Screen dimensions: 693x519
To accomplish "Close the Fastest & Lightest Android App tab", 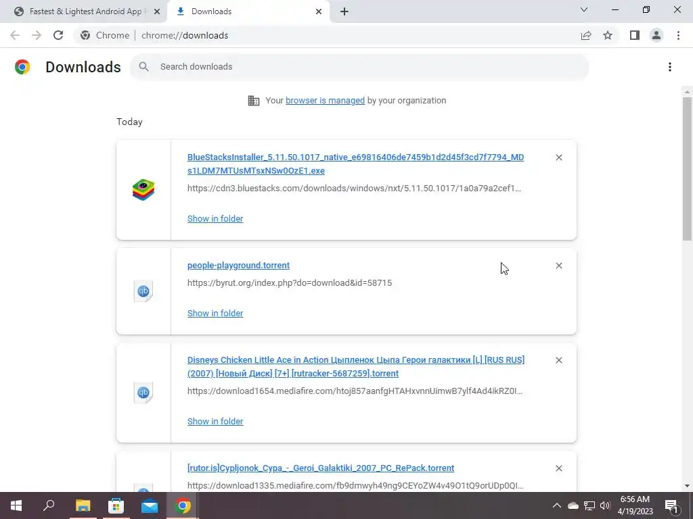I will 156,11.
